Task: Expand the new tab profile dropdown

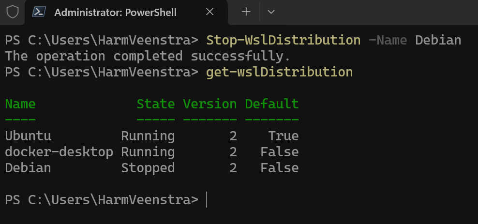Action: tap(271, 12)
